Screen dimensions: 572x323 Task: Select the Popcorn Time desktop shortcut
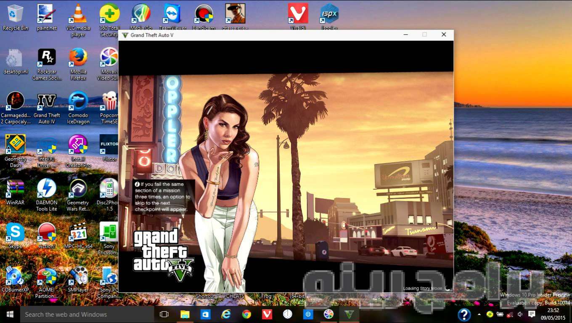[x=109, y=108]
